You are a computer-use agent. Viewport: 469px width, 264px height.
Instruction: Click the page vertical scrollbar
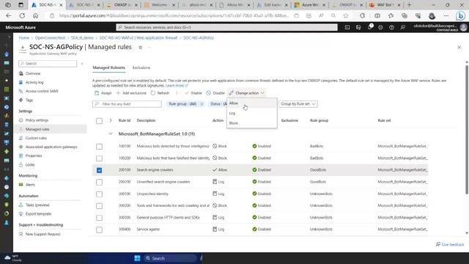[x=467, y=129]
